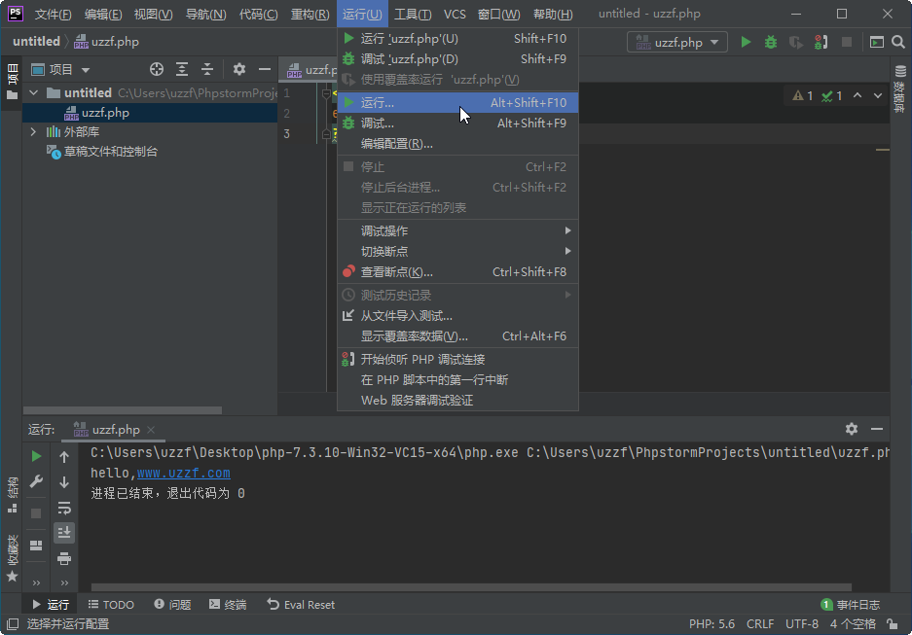Close the uzzf.php Run tab
Screen dimensions: 912x635
[x=151, y=430]
